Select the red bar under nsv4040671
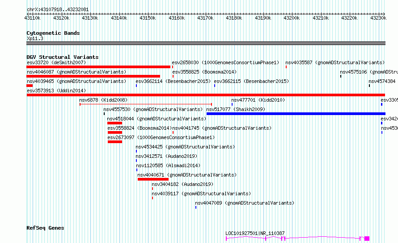The height and width of the screenshot is (243, 398). [153, 179]
